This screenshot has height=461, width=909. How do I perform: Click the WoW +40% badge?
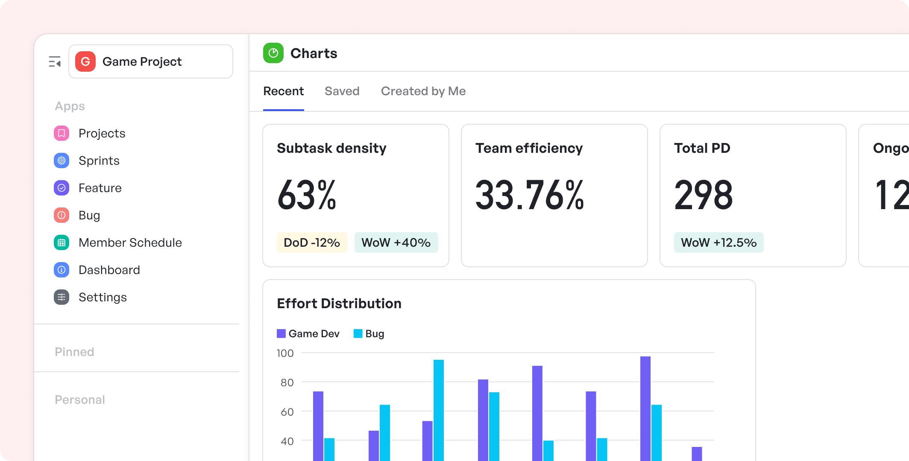click(x=396, y=242)
